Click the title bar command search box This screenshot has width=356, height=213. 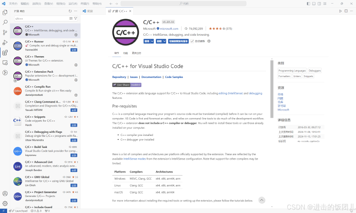[x=183, y=4]
